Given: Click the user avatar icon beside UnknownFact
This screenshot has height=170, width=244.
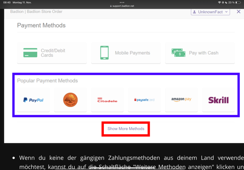Looking at the screenshot, I should tap(194, 12).
